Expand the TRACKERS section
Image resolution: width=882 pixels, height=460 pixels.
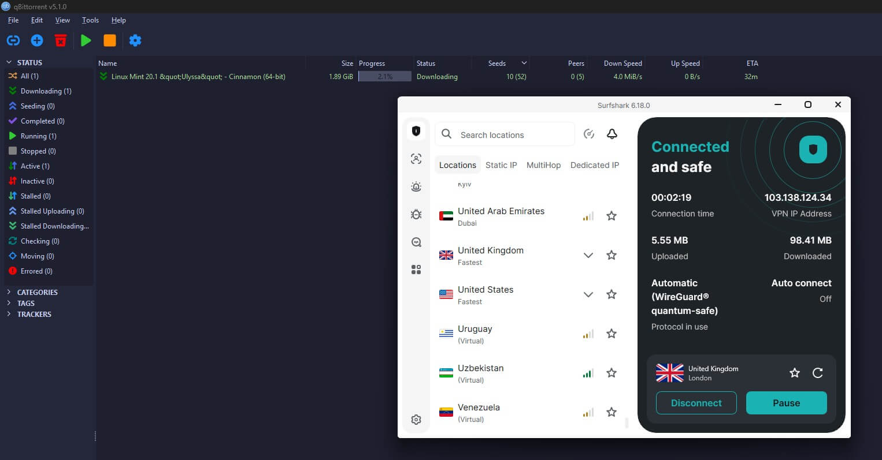click(9, 314)
